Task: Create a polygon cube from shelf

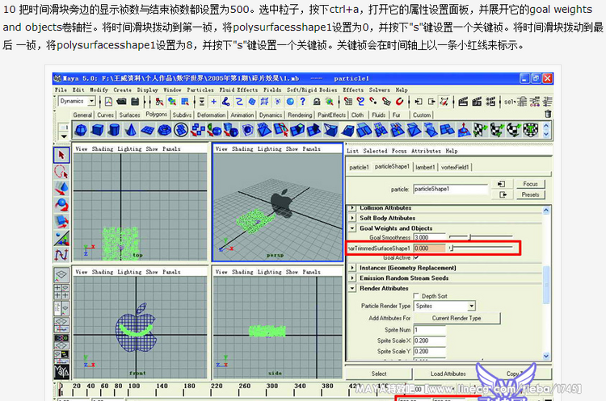Action: click(98, 131)
